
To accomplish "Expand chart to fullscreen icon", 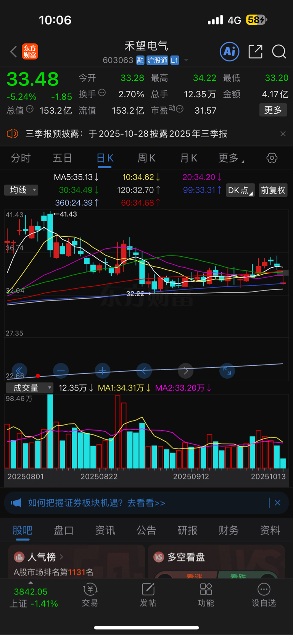I will [227, 371].
